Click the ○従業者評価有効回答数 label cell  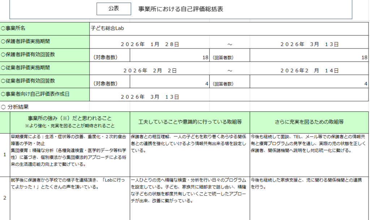click(x=45, y=81)
